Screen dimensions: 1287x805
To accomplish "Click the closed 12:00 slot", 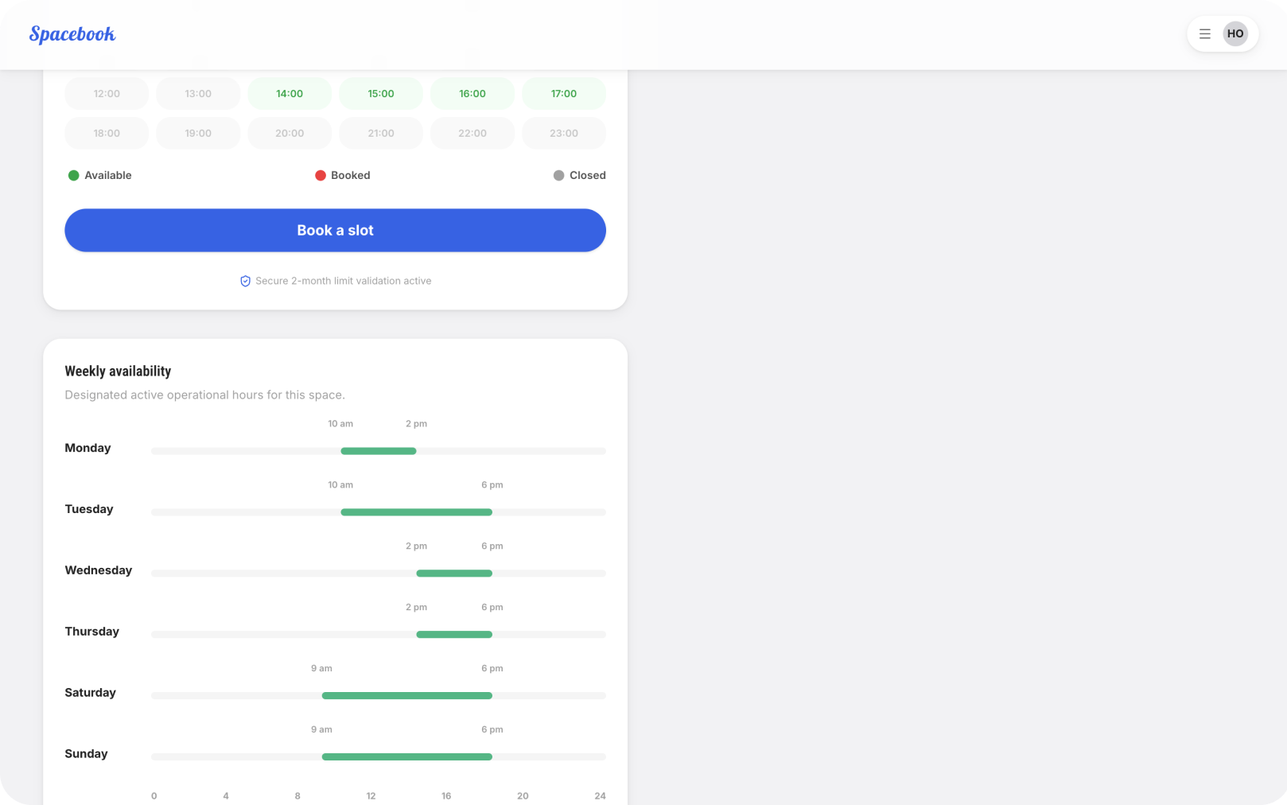I will (107, 94).
